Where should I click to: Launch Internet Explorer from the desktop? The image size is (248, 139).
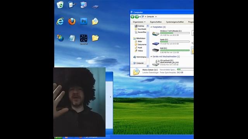(60, 21)
